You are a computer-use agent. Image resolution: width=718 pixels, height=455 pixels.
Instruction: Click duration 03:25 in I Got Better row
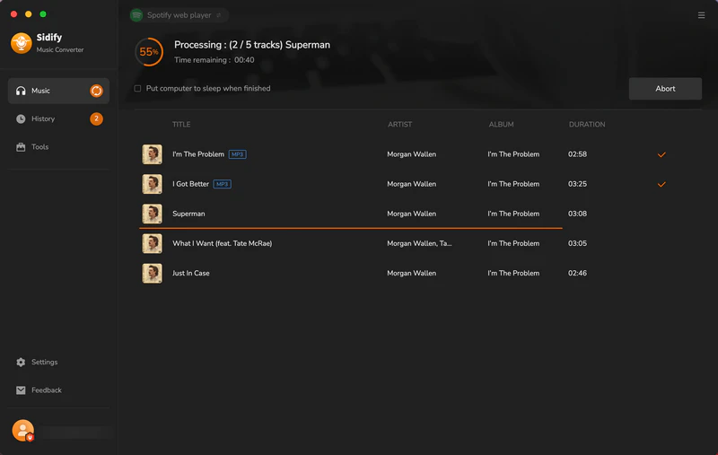[577, 184]
